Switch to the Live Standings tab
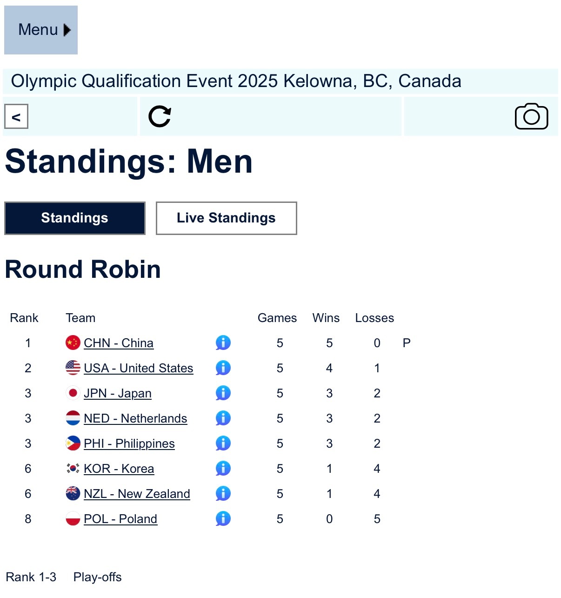Screen dimensions: 561x598 (226, 218)
